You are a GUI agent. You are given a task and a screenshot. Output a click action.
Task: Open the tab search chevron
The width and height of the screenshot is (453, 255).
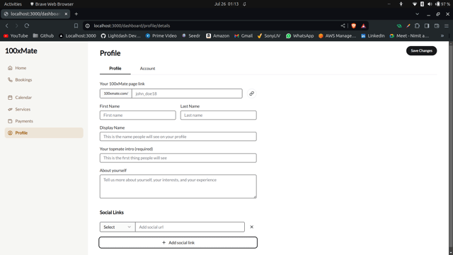pos(417,14)
